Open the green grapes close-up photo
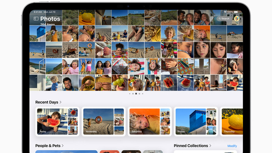 pos(120,83)
